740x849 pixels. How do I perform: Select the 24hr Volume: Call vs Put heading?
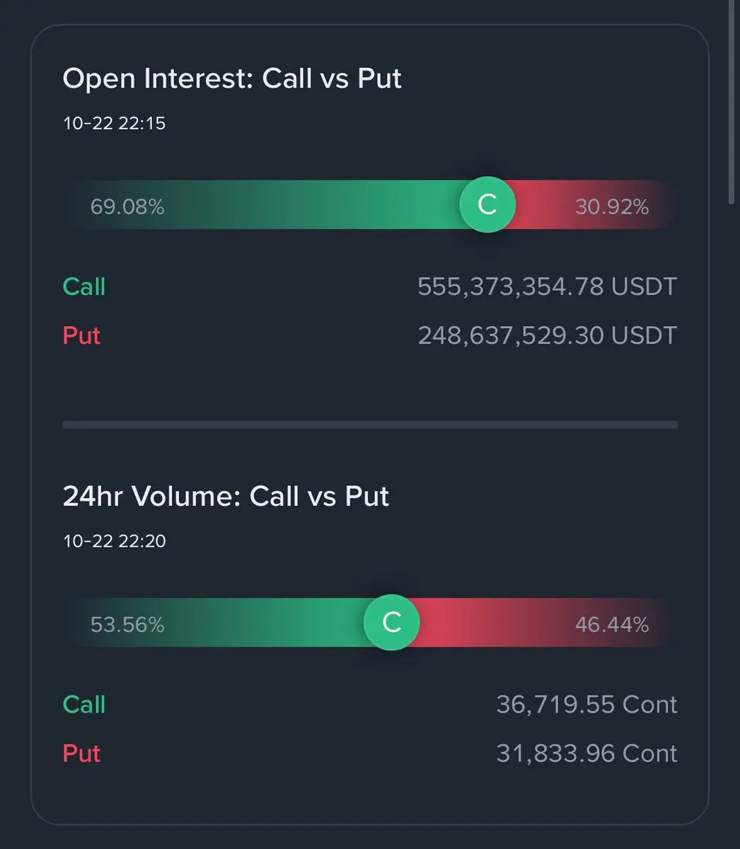point(226,497)
